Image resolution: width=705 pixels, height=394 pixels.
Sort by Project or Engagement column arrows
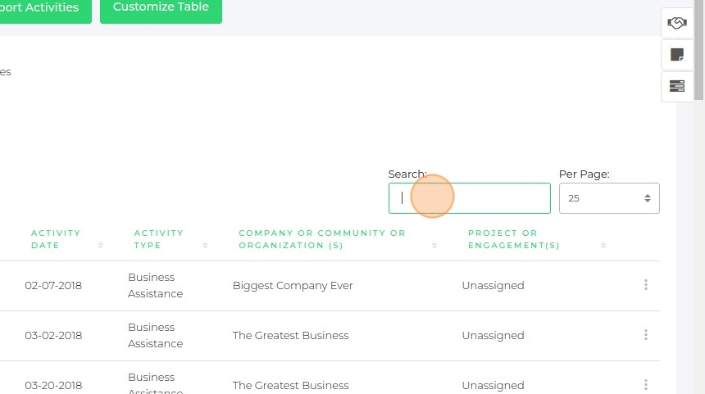[603, 246]
